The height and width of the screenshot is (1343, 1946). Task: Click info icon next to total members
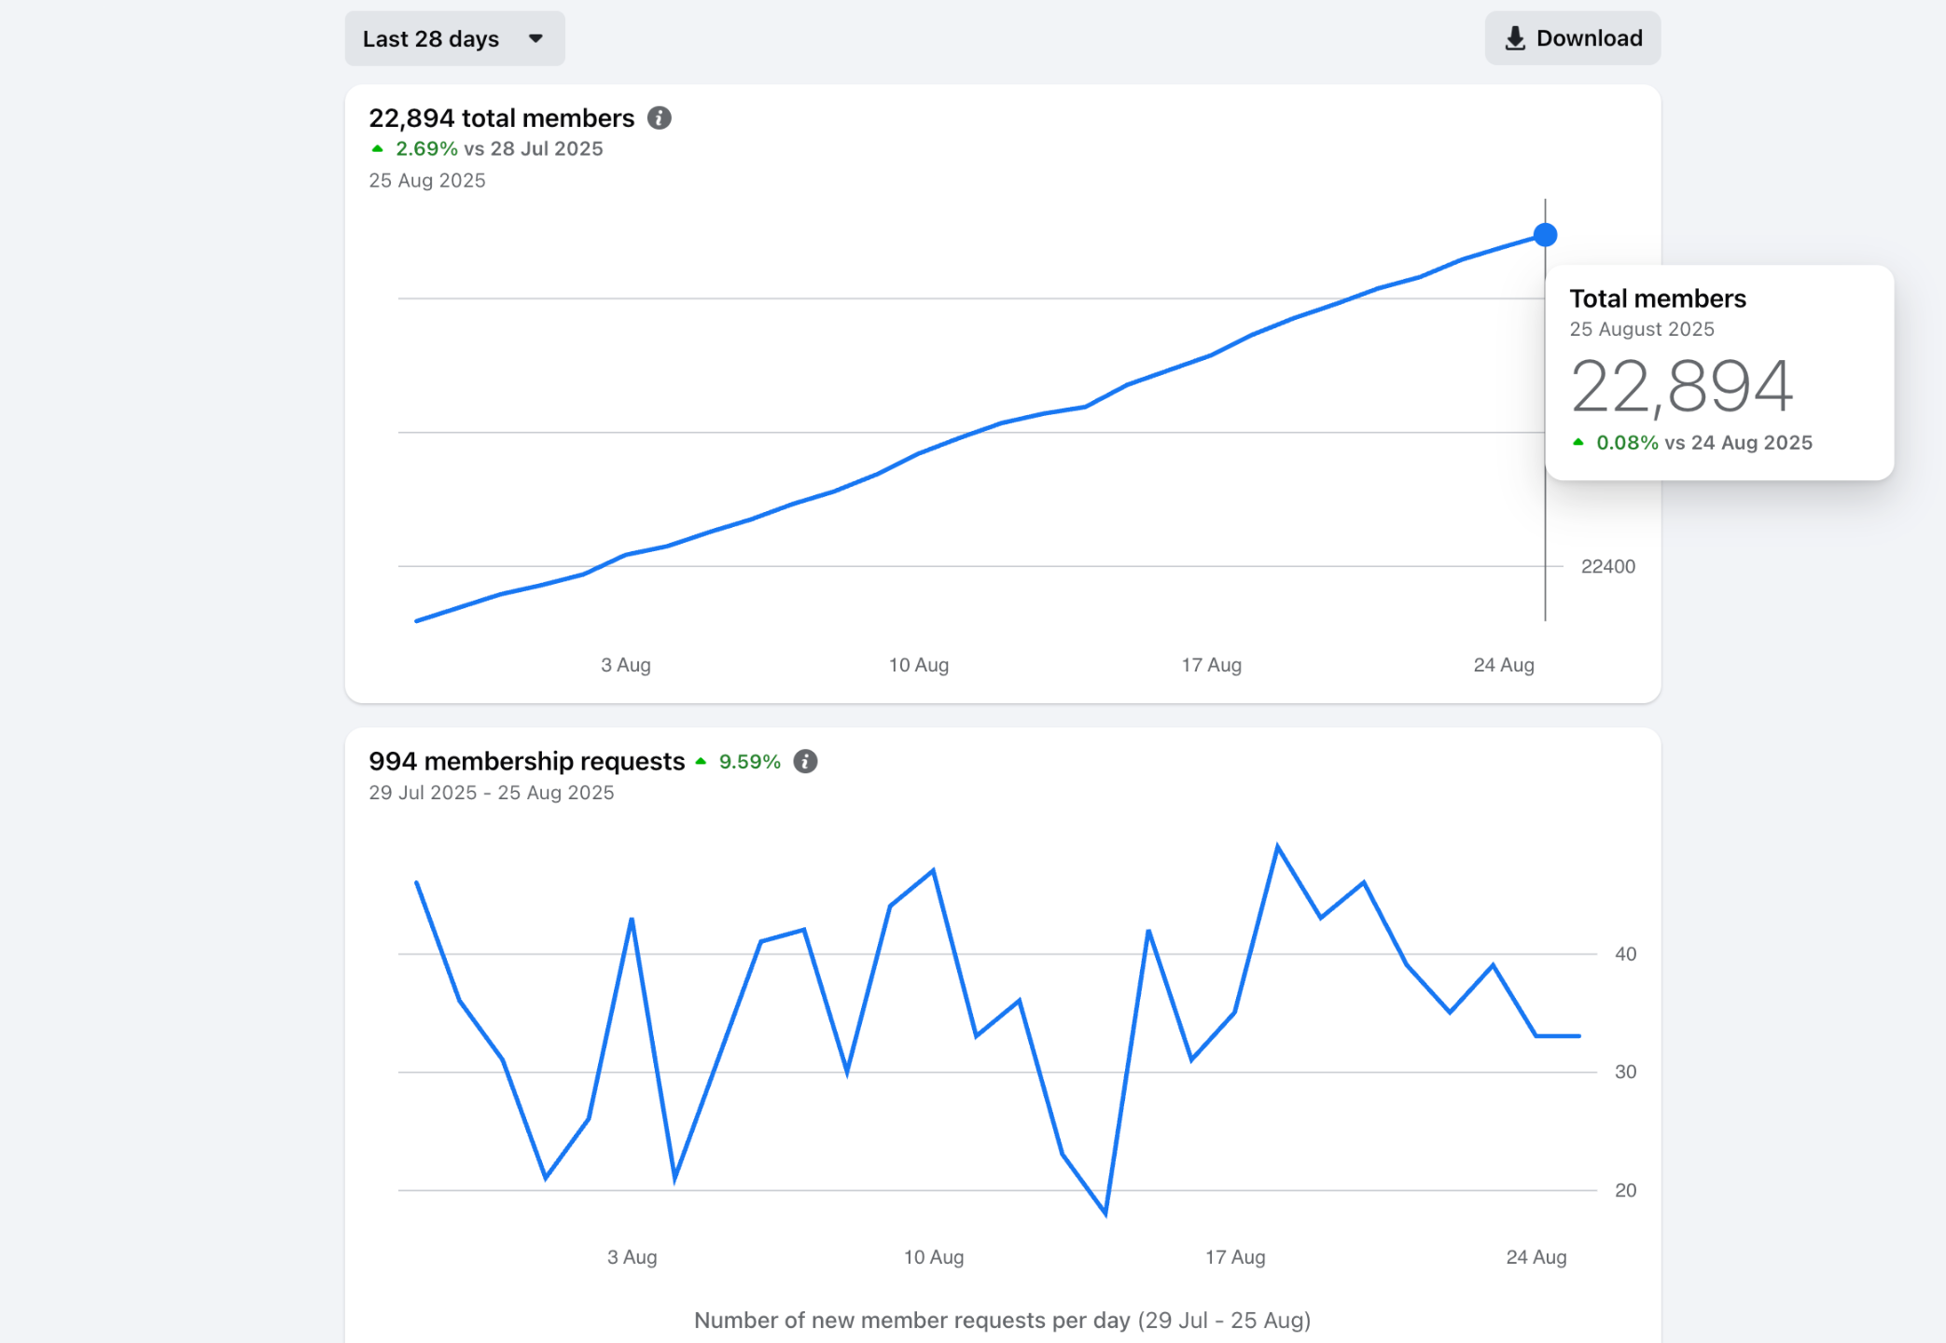point(659,118)
